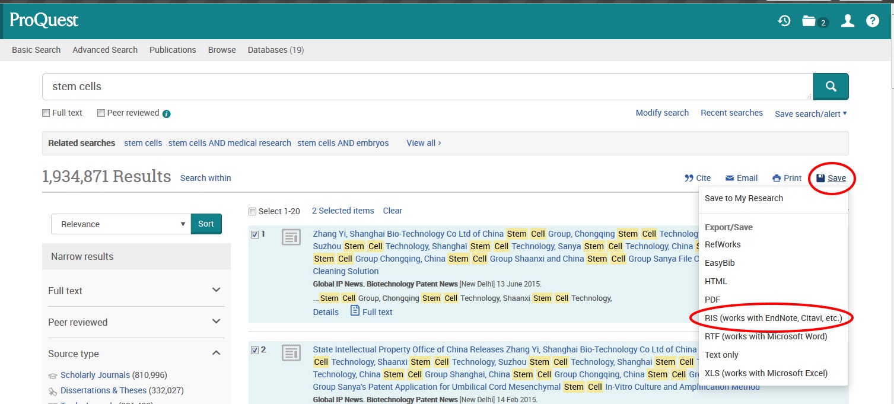The width and height of the screenshot is (894, 404).
Task: Open Recent searches link
Action: pos(731,113)
